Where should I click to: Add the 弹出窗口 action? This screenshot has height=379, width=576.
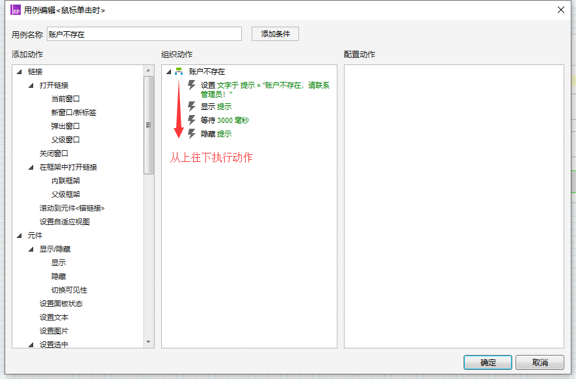point(66,126)
